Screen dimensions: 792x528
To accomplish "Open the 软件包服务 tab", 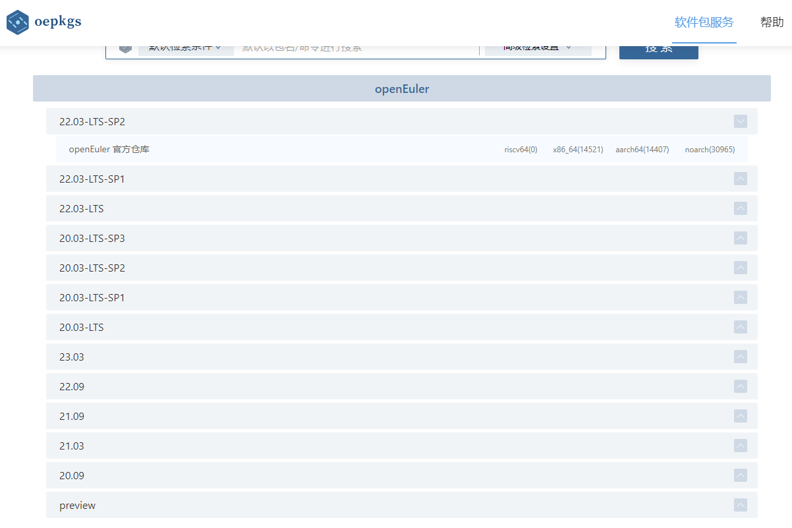I will (704, 22).
